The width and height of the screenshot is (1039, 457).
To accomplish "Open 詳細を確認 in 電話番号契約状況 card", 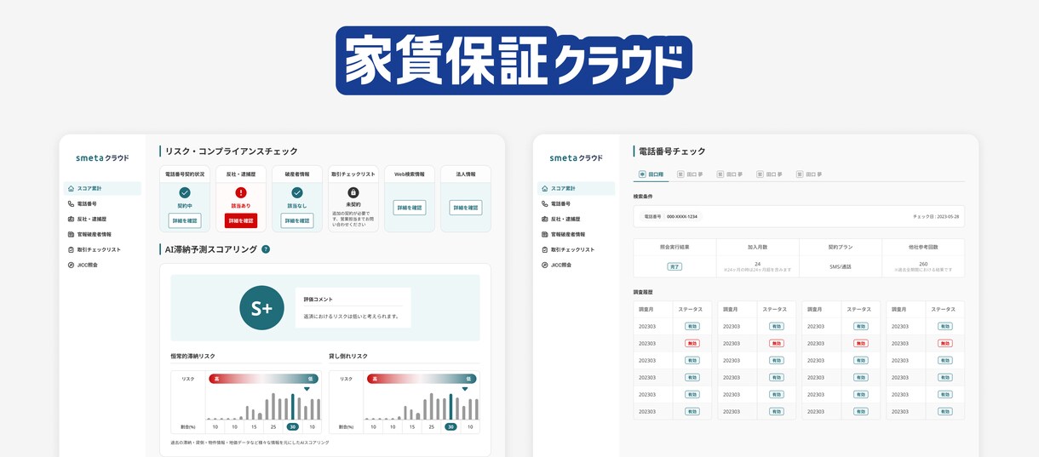I will (185, 221).
